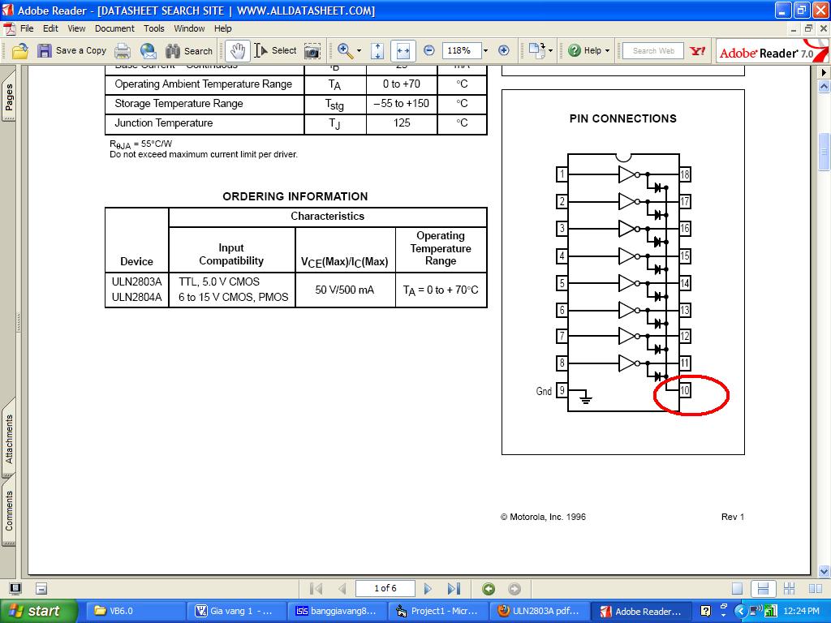The image size is (831, 623).
Task: Click the green Help question mark icon
Action: tap(574, 51)
